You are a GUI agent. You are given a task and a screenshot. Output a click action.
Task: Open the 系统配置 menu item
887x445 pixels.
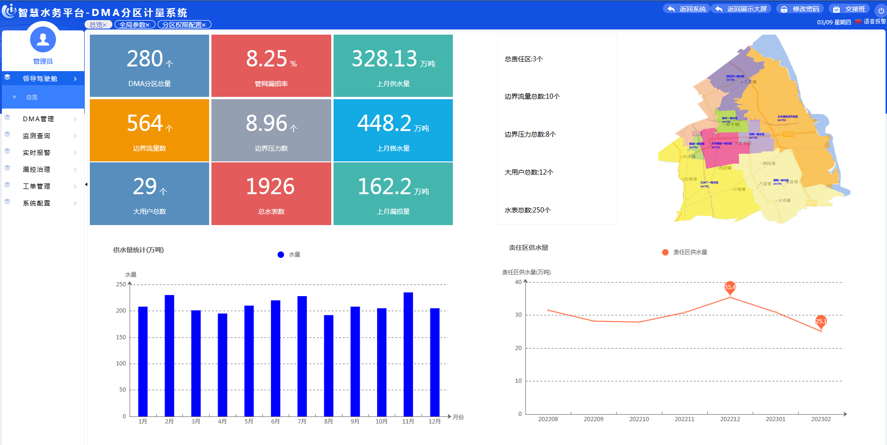point(36,203)
